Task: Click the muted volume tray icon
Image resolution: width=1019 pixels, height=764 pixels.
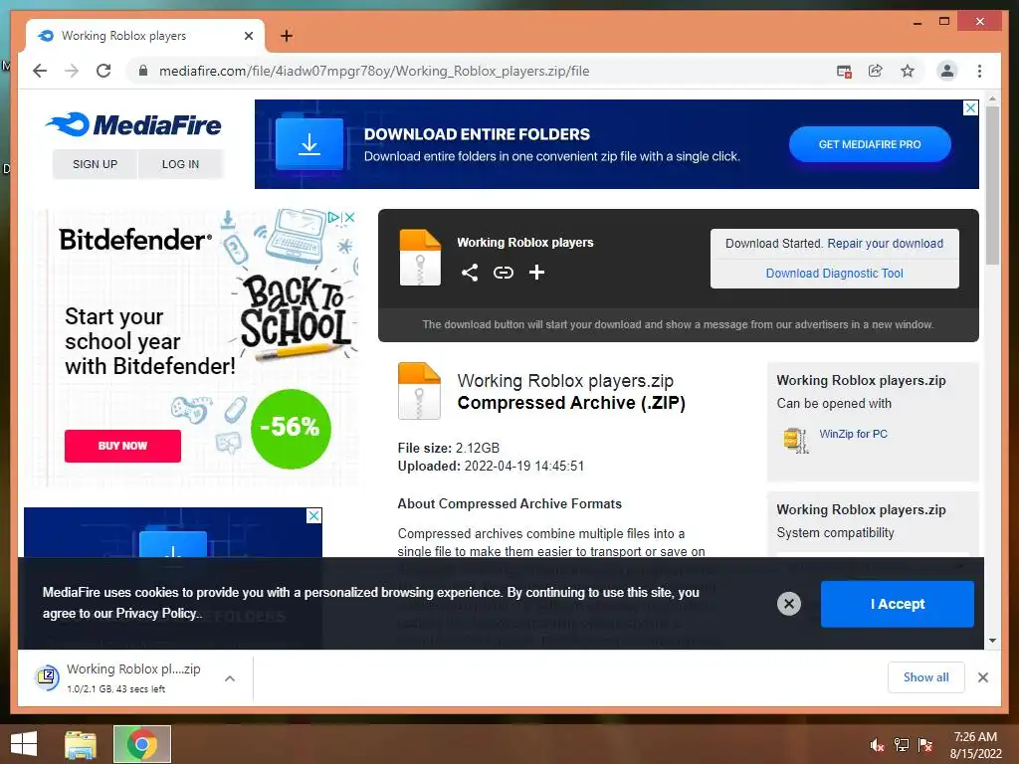Action: pyautogui.click(x=877, y=745)
